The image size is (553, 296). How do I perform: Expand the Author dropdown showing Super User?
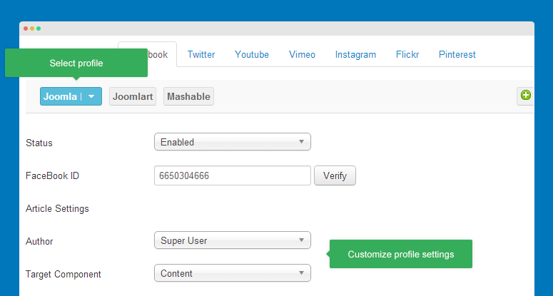coord(232,240)
